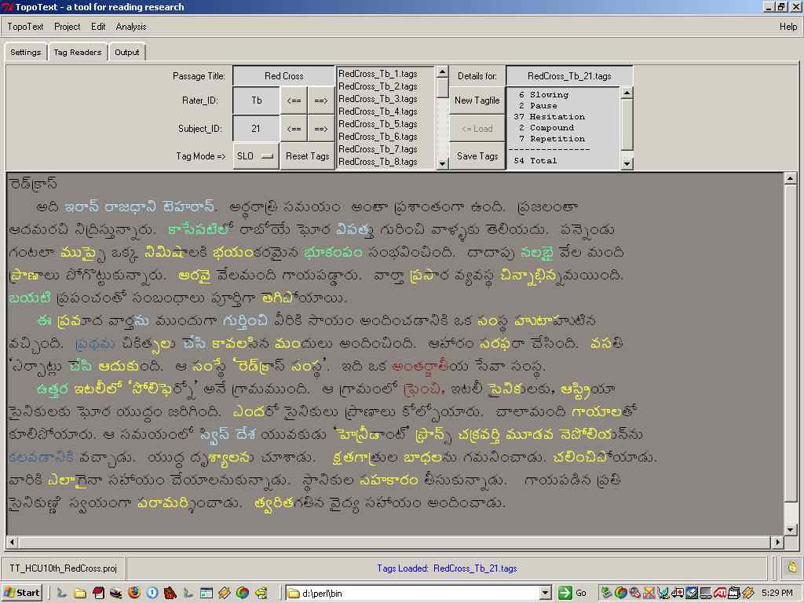Select RedCross_Tb_8.tags in the file list
Viewport: 804px width, 603px height.
coord(378,162)
